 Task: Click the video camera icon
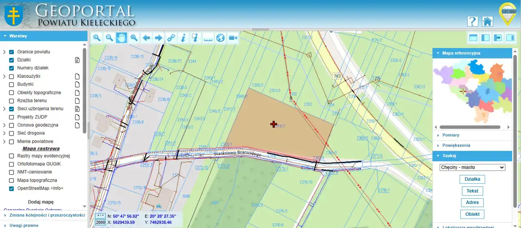click(x=233, y=38)
